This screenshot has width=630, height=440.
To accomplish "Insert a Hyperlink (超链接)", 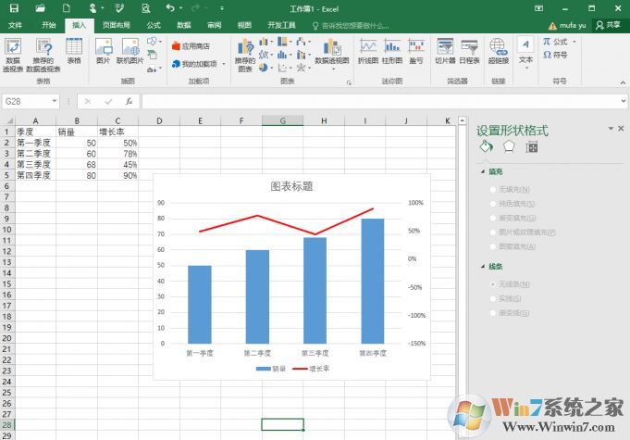I will (x=499, y=51).
